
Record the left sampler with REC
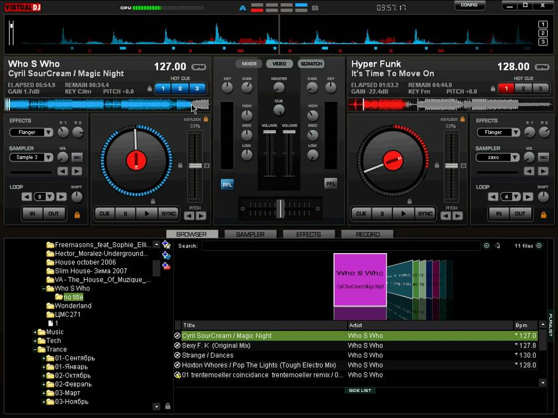click(x=77, y=157)
